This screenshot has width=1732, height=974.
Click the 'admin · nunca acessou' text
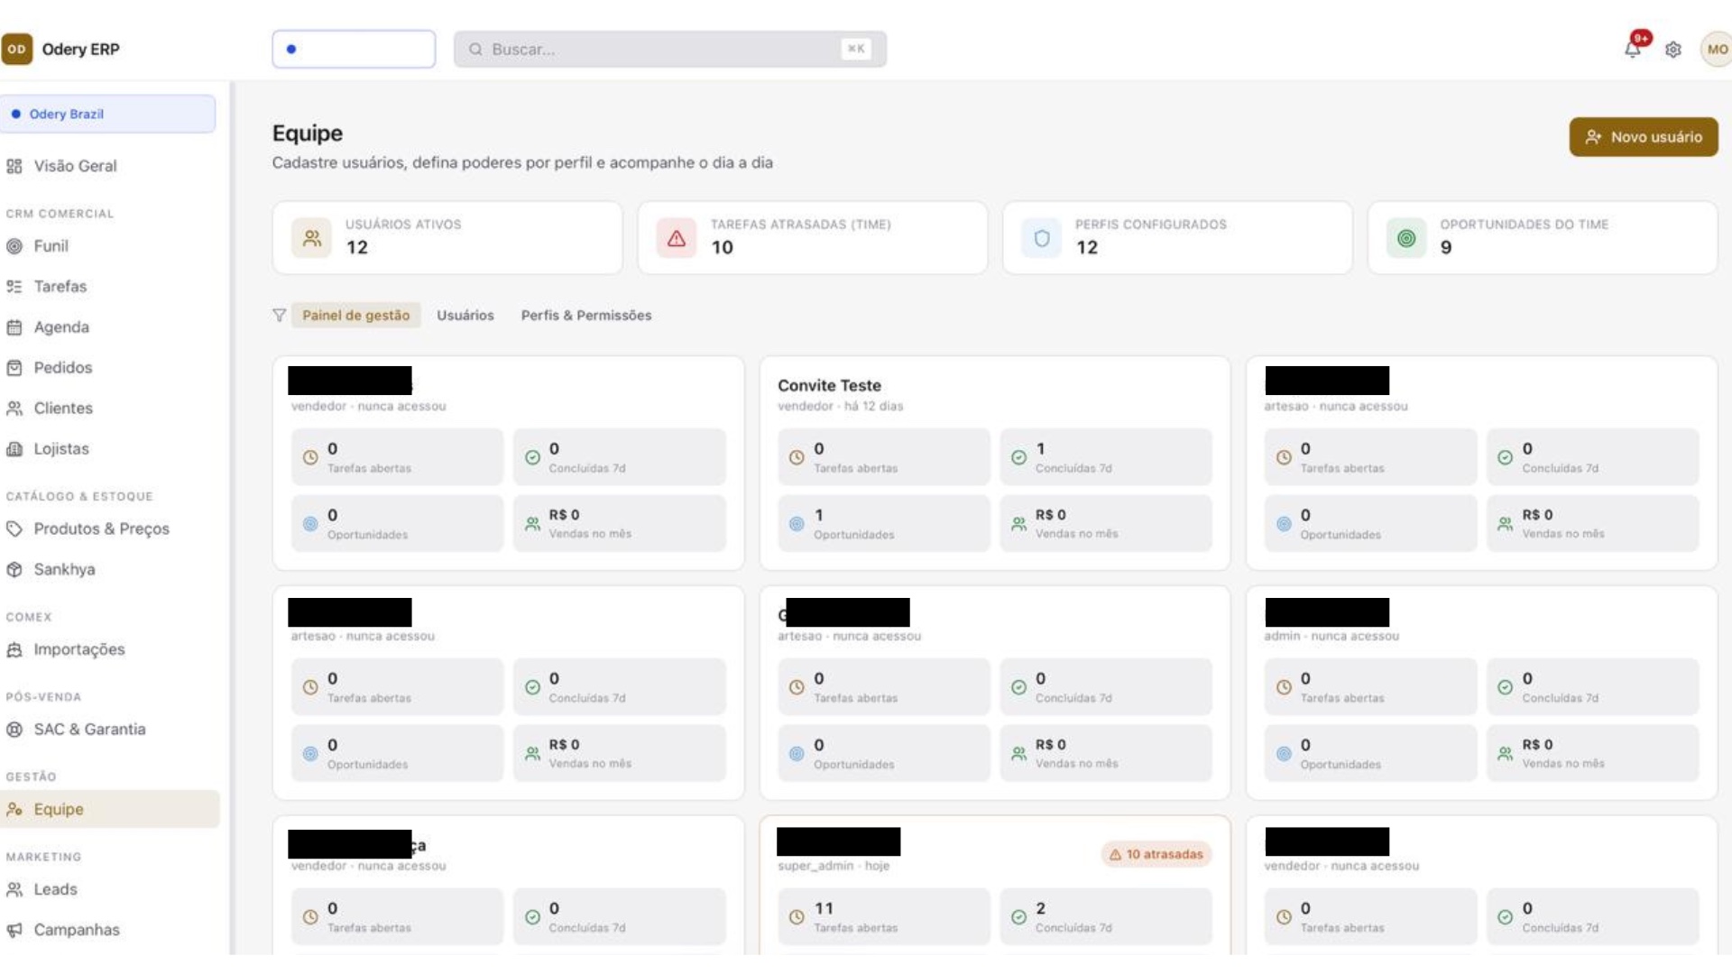[1331, 637]
